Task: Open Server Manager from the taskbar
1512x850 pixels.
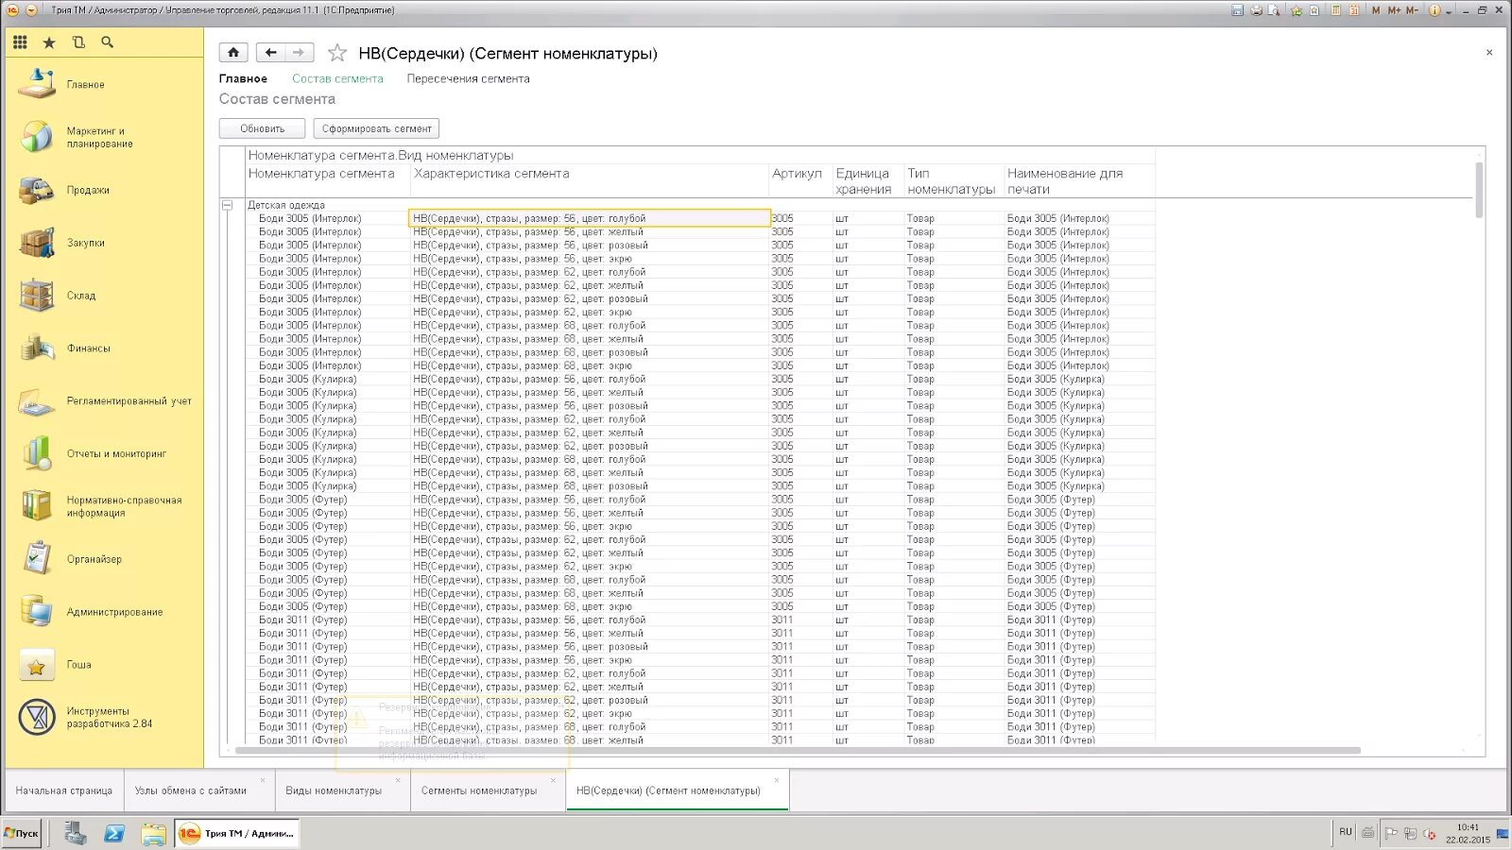Action: coord(76,834)
